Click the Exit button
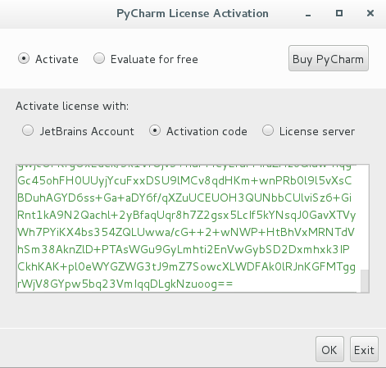The image size is (386, 368). click(x=364, y=349)
